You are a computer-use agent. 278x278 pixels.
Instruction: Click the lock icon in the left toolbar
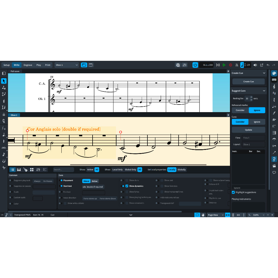[x=4, y=114]
